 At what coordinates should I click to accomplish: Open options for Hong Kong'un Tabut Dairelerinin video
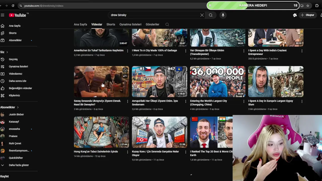(128, 152)
